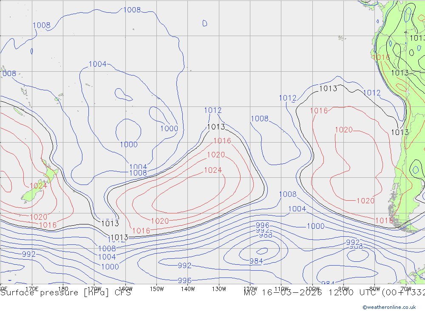This screenshot has height=311, width=425.
Task: Click the 170E longitude axis label
Action: [32, 289]
